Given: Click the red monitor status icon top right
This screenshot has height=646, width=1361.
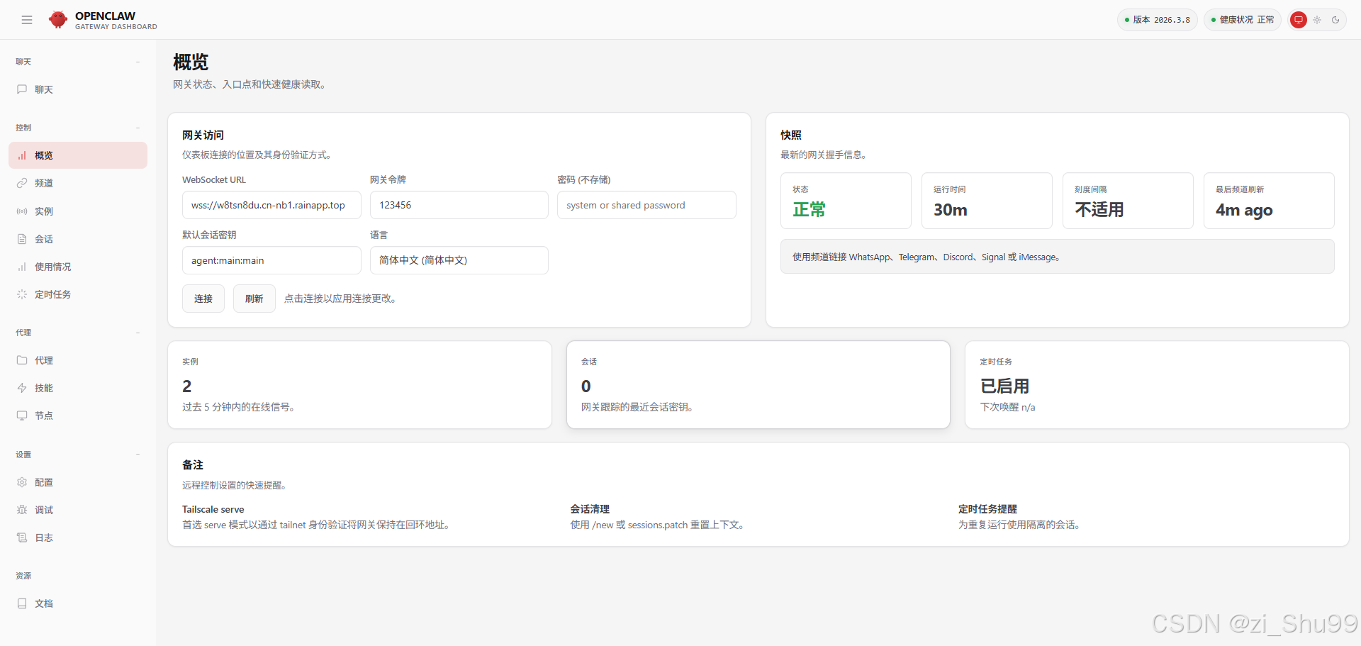Looking at the screenshot, I should pos(1298,19).
